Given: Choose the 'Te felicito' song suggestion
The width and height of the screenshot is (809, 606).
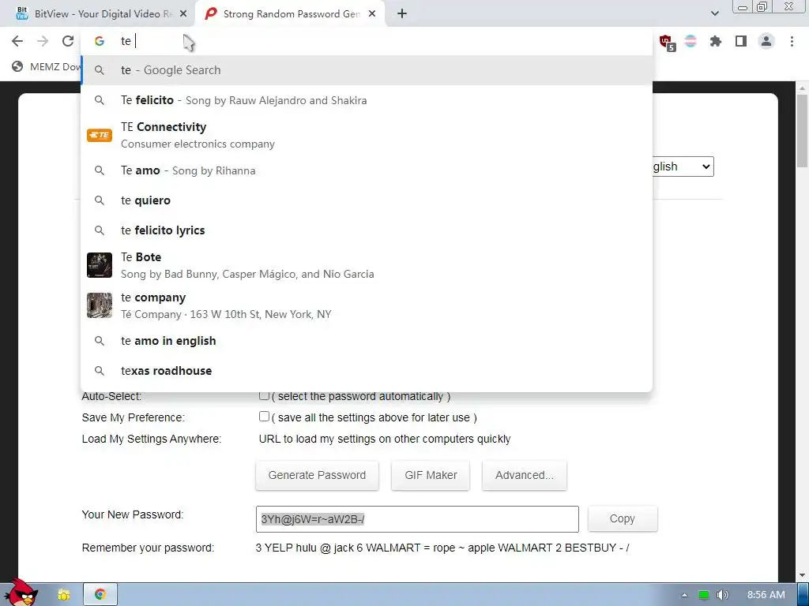Looking at the screenshot, I should [x=367, y=100].
